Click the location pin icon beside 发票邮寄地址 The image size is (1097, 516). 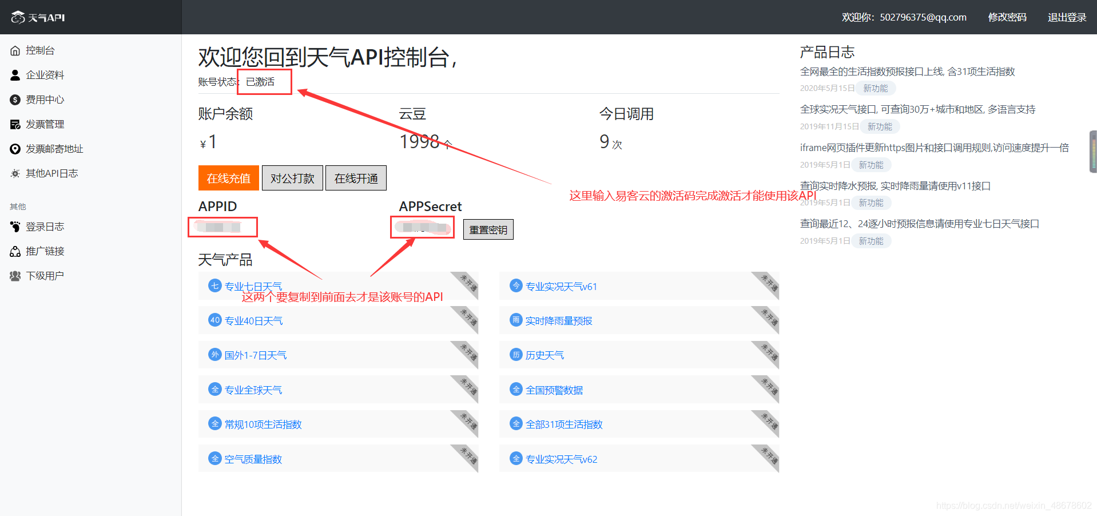[x=15, y=149]
